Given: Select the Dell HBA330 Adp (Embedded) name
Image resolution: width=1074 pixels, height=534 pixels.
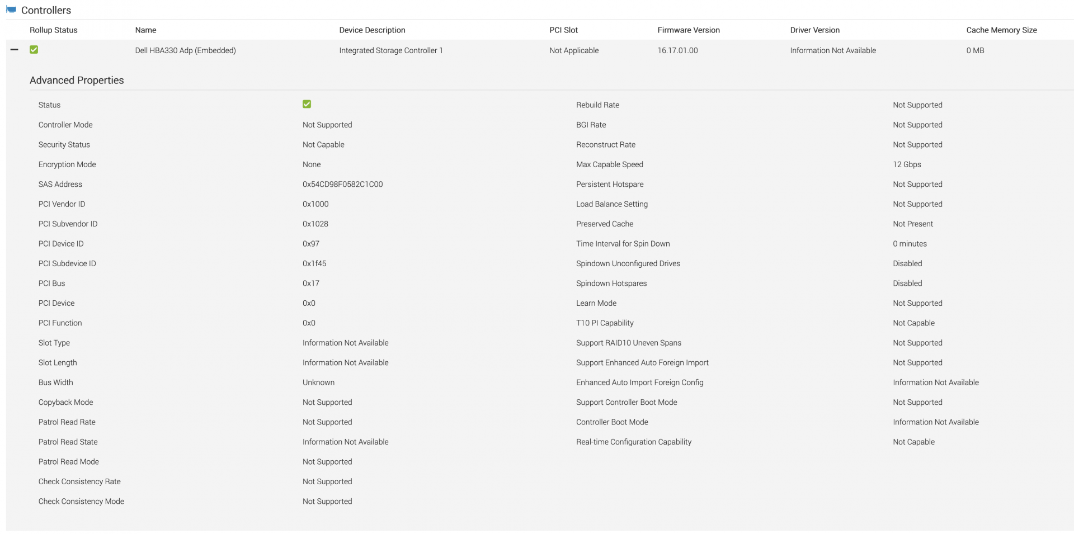Looking at the screenshot, I should (185, 50).
